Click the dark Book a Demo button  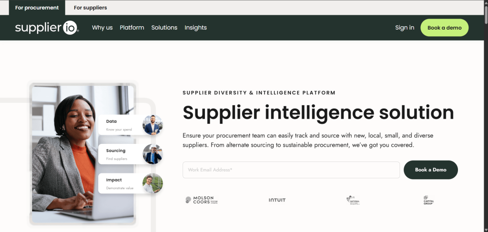(x=431, y=170)
